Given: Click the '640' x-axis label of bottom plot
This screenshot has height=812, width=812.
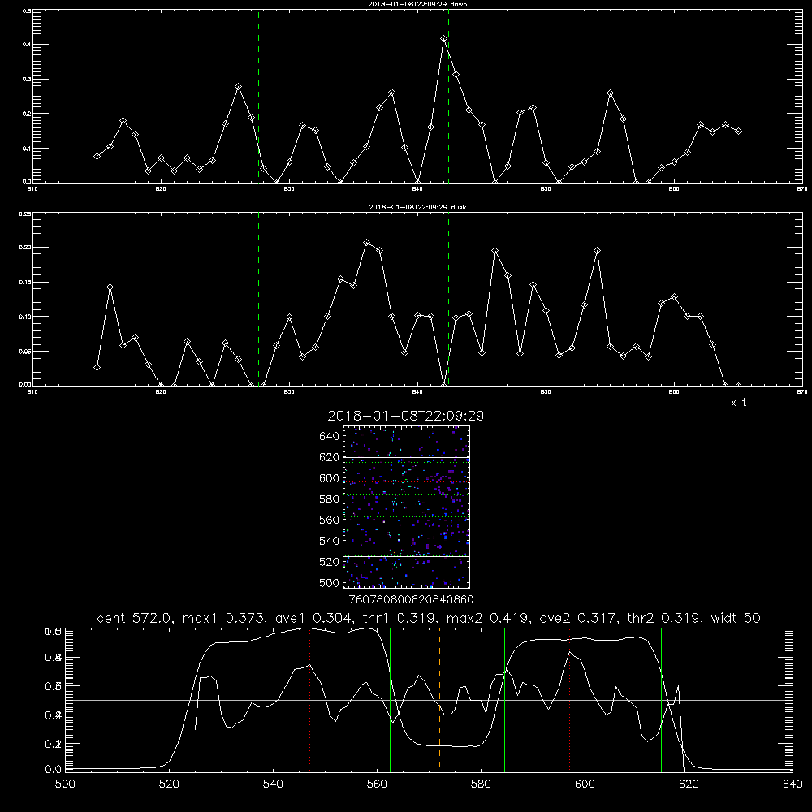Looking at the screenshot, I should pyautogui.click(x=793, y=784).
